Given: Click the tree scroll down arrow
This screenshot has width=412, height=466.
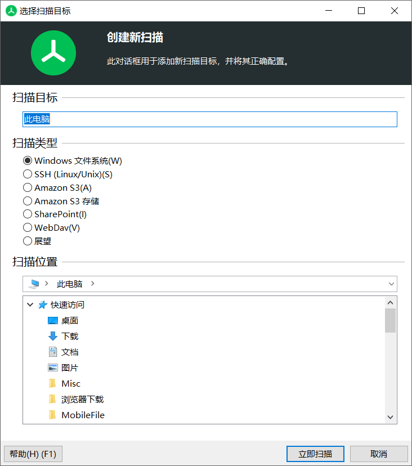Looking at the screenshot, I should (x=390, y=417).
